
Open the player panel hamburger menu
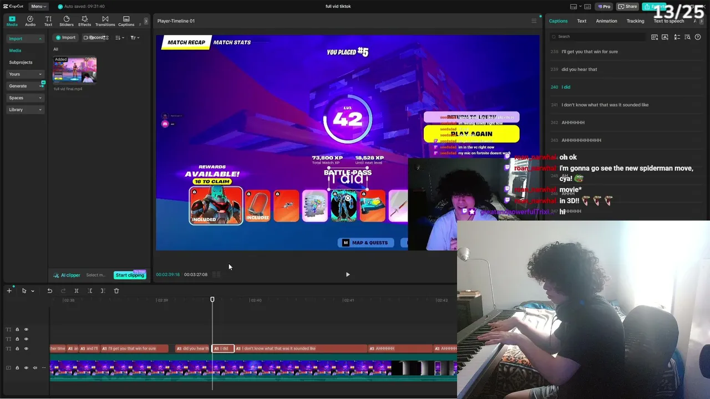(534, 21)
